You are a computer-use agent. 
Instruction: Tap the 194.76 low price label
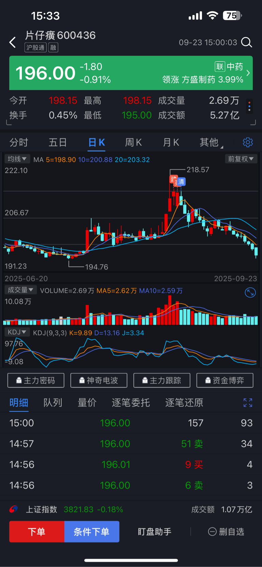97,267
